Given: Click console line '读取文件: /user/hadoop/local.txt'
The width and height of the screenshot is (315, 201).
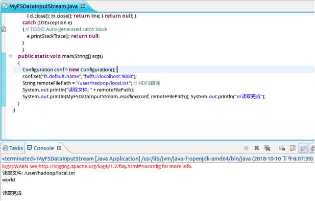Looking at the screenshot, I should [x=39, y=173].
